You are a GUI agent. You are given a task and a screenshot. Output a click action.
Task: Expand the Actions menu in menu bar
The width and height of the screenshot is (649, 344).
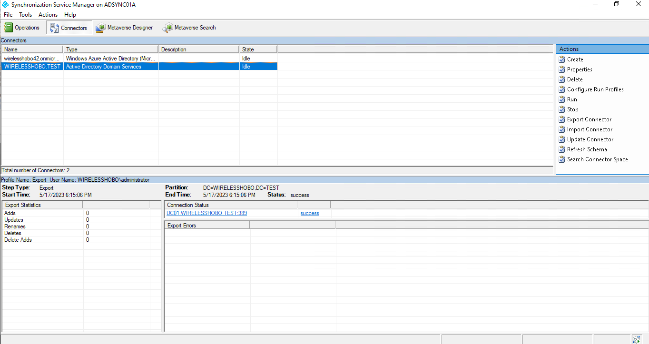pos(48,15)
